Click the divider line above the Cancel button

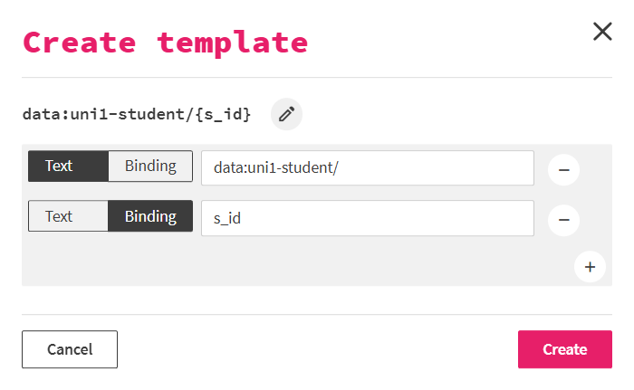point(317,315)
